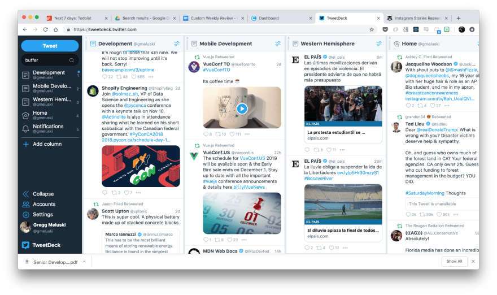
Task: Click Gregg Meluski profile avatar
Action: 25,227
